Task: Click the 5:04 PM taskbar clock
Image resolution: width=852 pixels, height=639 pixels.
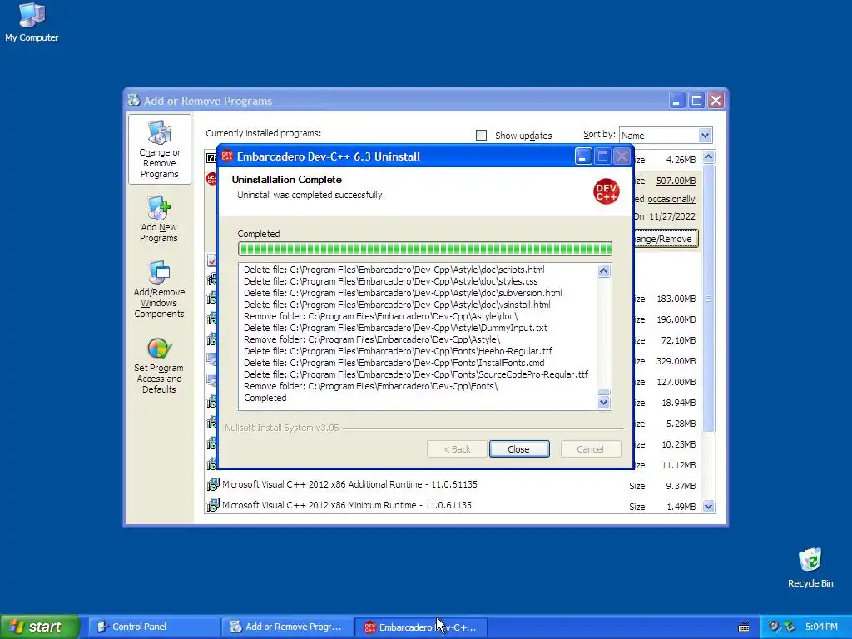Action: [821, 627]
